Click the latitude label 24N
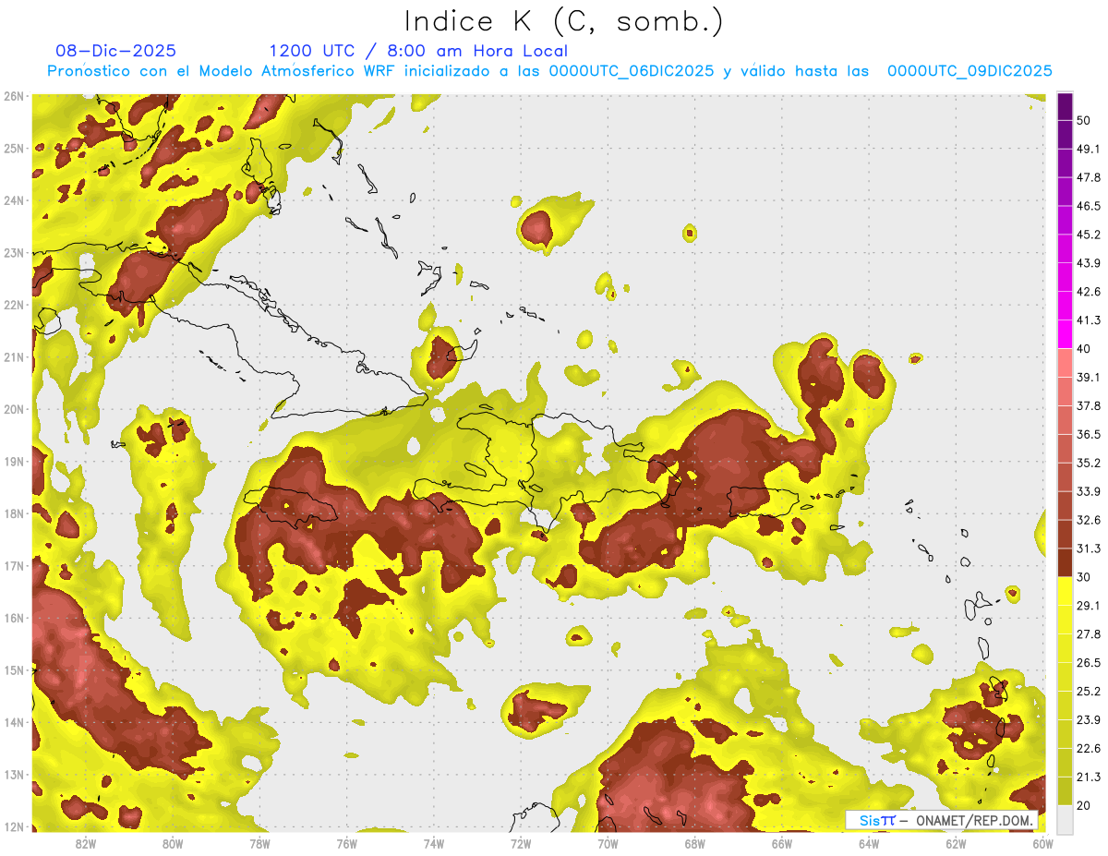1108x856 pixels. 13,200
